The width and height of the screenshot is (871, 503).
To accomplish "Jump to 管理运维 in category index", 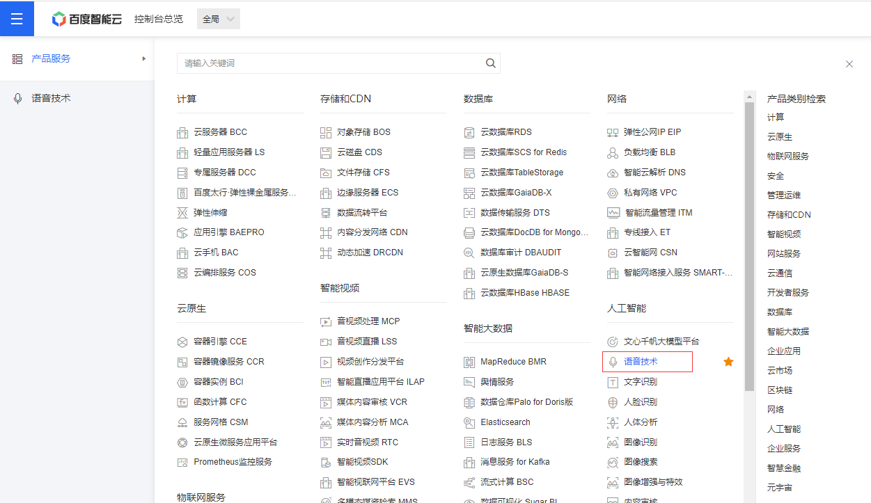I will 784,195.
